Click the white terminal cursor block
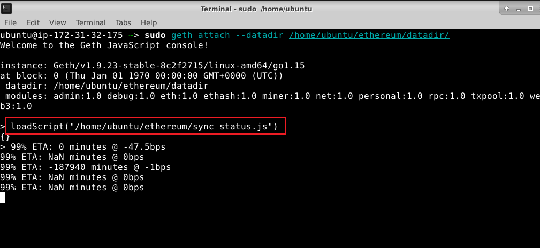Viewport: 540px width, 248px height. [x=3, y=197]
